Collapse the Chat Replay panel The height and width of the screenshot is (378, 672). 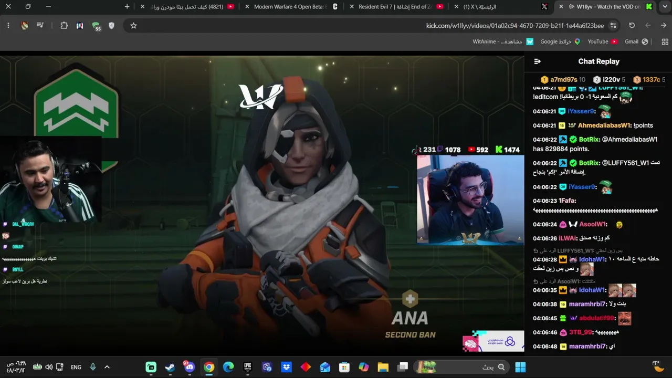(537, 61)
